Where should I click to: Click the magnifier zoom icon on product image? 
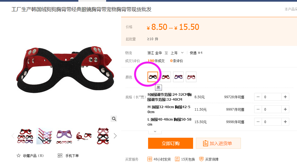point(114,119)
